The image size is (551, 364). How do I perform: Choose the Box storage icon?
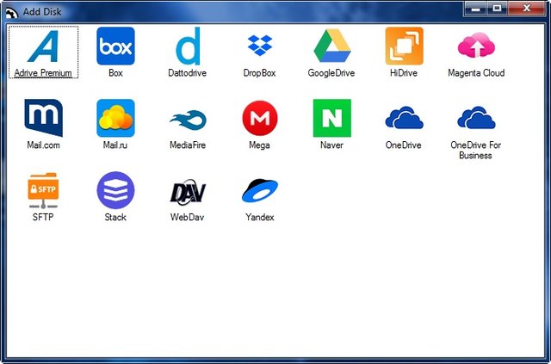(115, 46)
